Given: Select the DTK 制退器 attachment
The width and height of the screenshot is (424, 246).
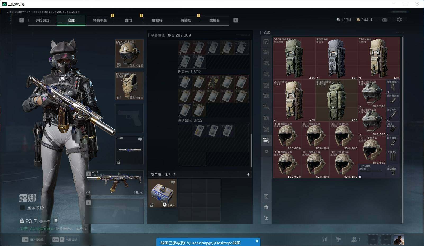Looking at the screenshot, I should (393, 129).
